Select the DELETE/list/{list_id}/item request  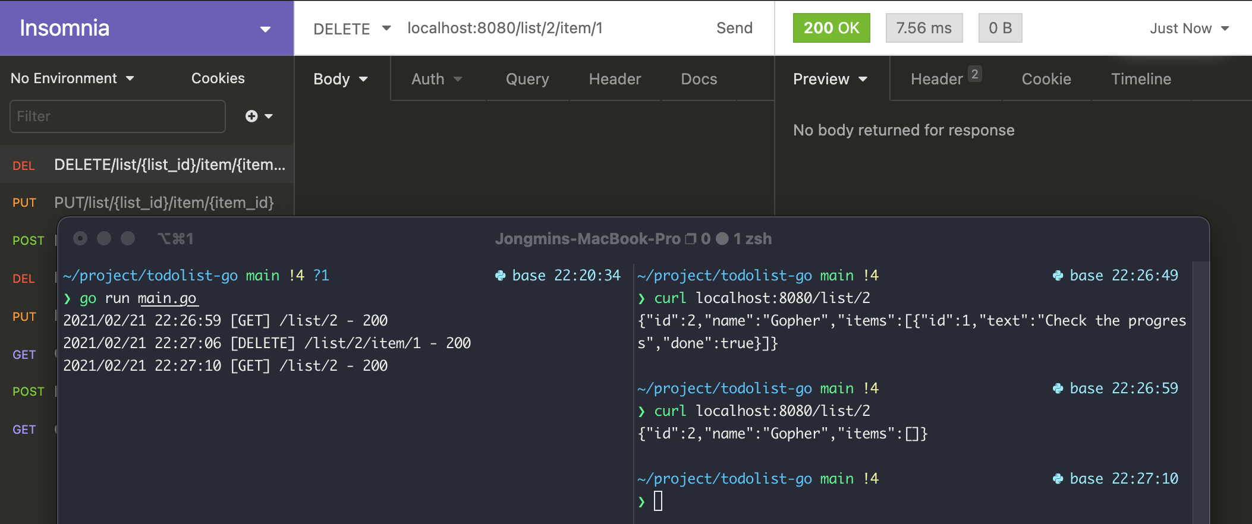(x=147, y=165)
